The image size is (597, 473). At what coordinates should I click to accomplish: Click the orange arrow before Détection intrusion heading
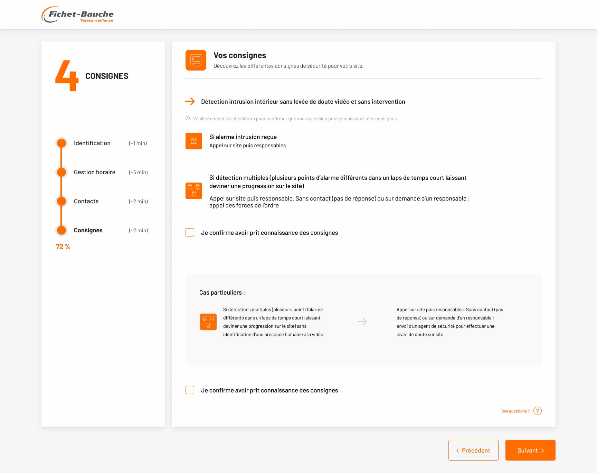190,101
